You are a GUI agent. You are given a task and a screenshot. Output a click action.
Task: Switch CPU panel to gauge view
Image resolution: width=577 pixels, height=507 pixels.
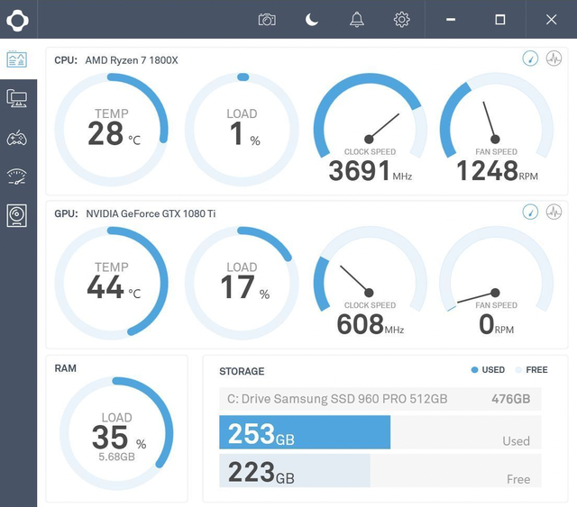point(530,59)
